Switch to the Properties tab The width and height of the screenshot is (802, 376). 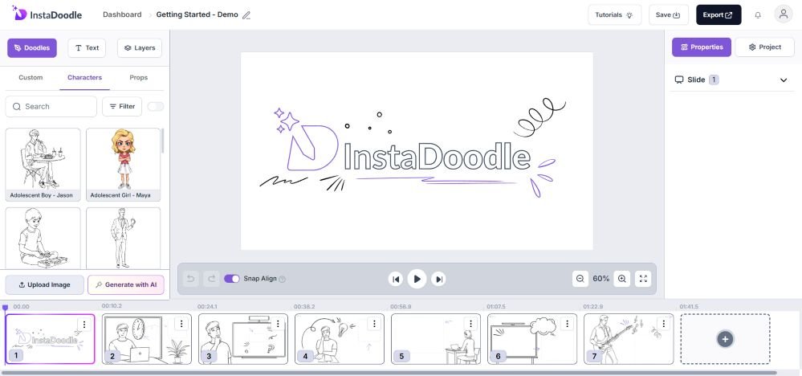701,47
